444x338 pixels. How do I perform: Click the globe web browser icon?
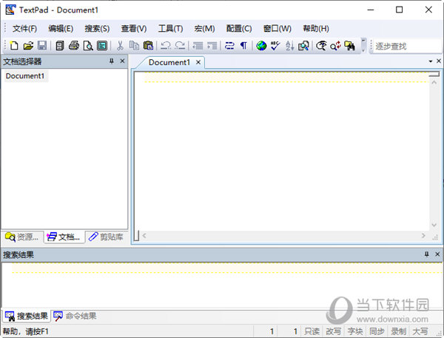pyautogui.click(x=261, y=46)
